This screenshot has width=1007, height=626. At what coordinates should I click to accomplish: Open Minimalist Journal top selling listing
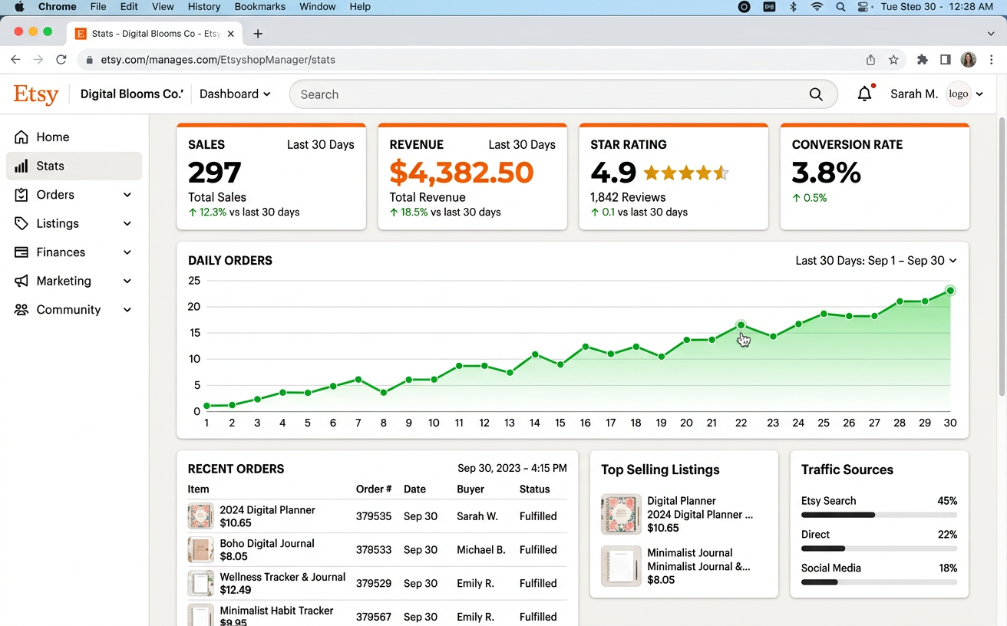tap(684, 566)
